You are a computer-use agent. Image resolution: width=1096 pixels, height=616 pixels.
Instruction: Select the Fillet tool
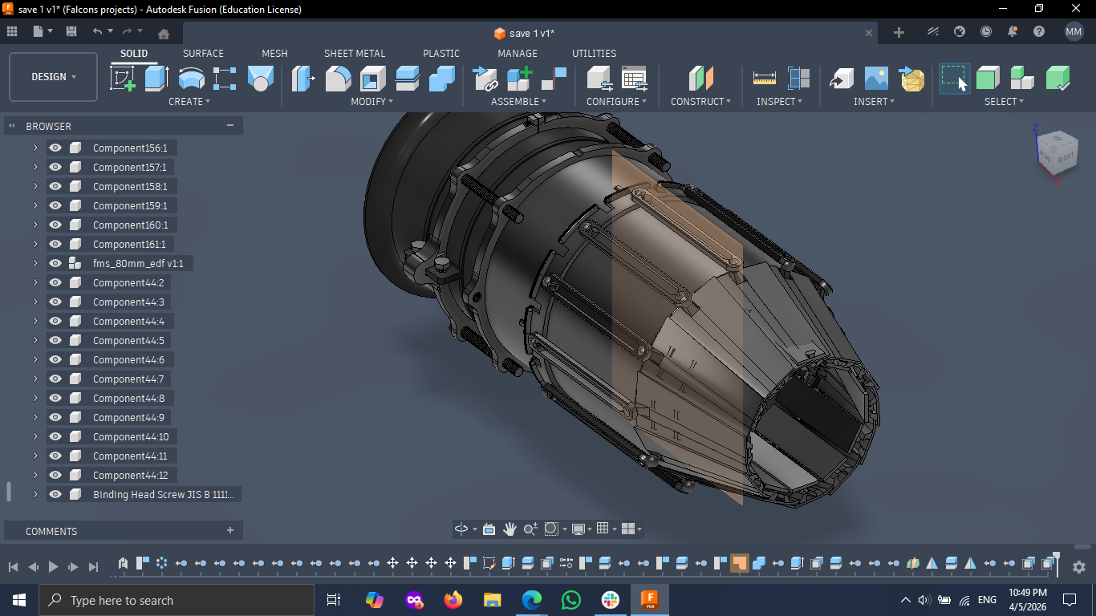coord(338,79)
